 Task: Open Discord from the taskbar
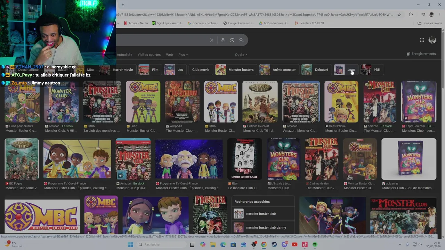(284, 244)
